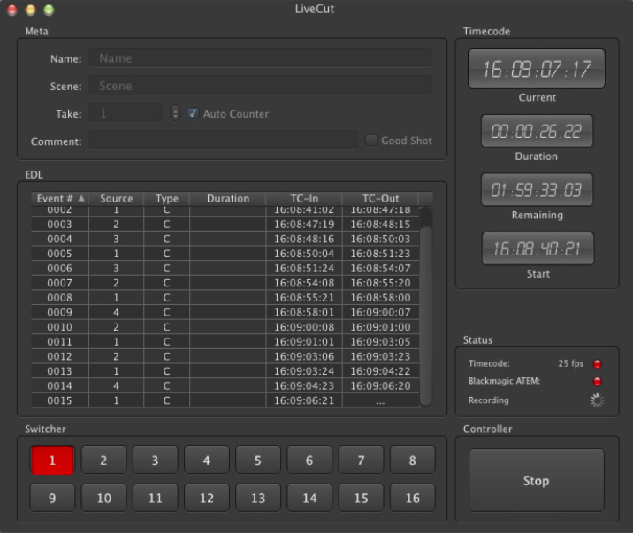Click the Recording spinner indicator
The image size is (633, 533).
click(x=597, y=400)
